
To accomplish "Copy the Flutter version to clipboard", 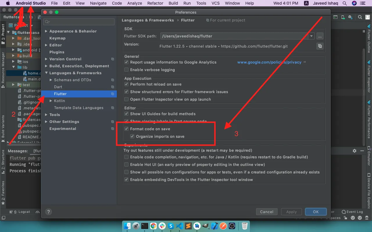I will coord(320,46).
